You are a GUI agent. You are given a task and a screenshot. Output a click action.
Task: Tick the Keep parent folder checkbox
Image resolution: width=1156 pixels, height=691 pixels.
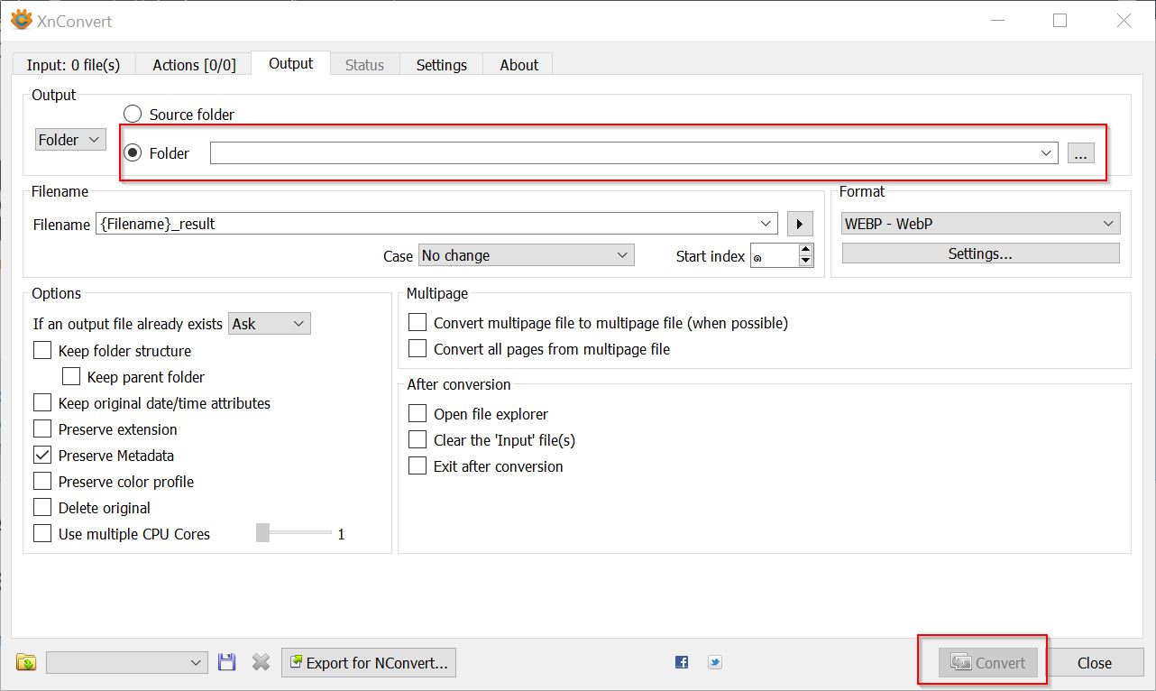(71, 377)
